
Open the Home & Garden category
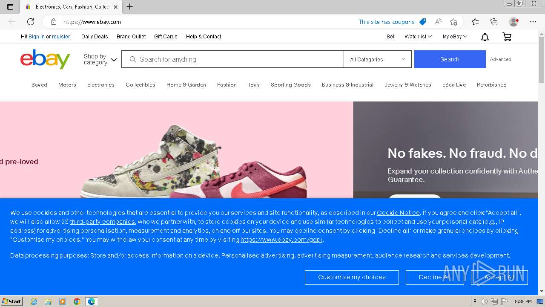point(186,85)
